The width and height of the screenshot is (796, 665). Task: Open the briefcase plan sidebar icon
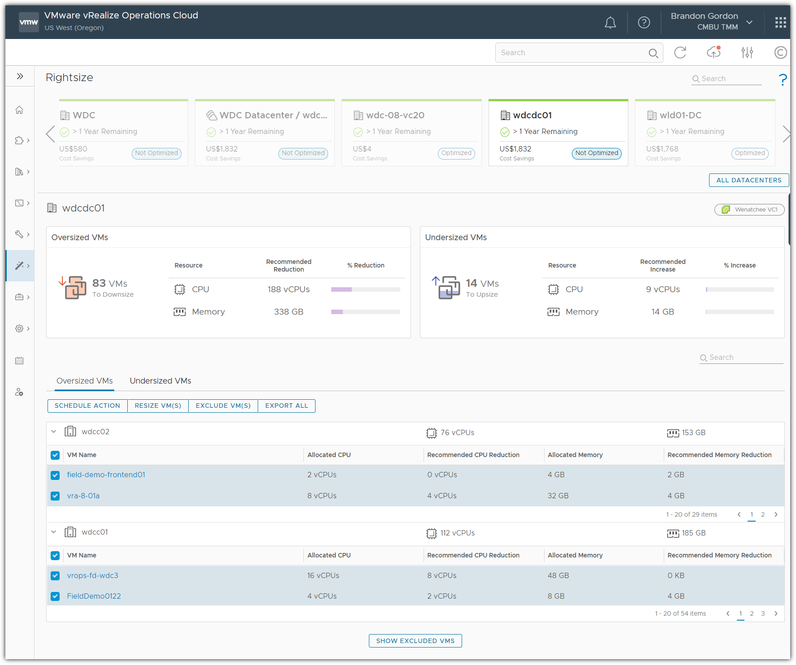pos(19,297)
